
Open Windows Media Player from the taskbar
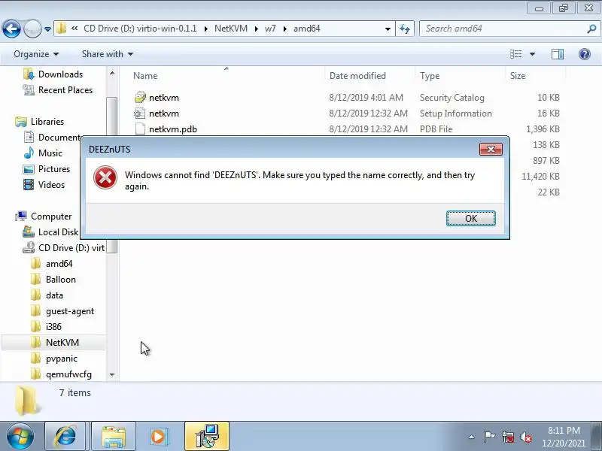[159, 437]
